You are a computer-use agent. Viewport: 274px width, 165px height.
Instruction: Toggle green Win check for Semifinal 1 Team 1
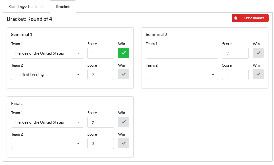[x=124, y=53]
